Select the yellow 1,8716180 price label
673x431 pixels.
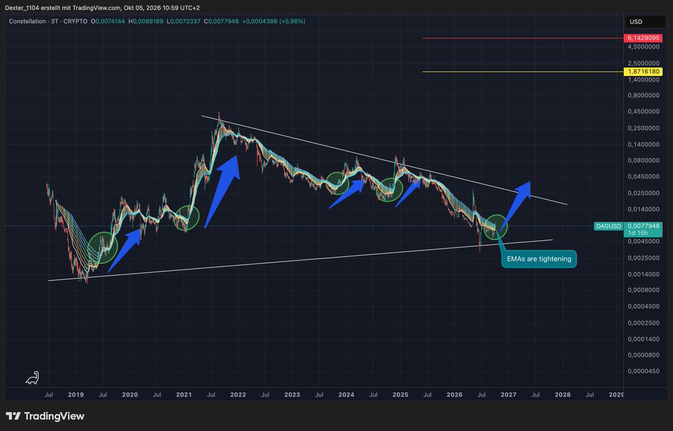click(643, 72)
